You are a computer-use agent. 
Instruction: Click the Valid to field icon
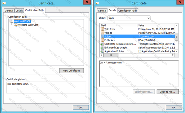click(x=102, y=33)
